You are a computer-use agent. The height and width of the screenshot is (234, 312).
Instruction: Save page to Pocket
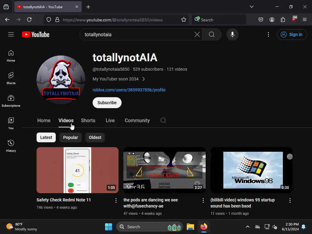coord(261,19)
